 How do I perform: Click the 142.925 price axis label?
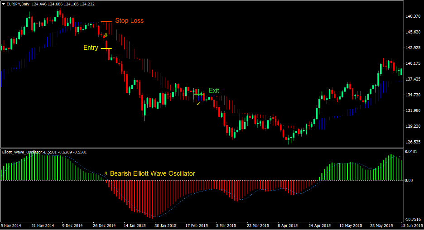[x=413, y=48]
